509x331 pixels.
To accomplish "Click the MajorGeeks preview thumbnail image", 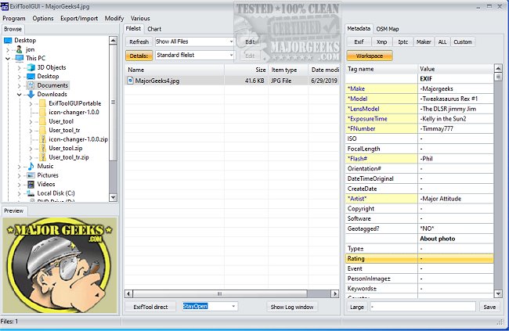I will [56, 258].
